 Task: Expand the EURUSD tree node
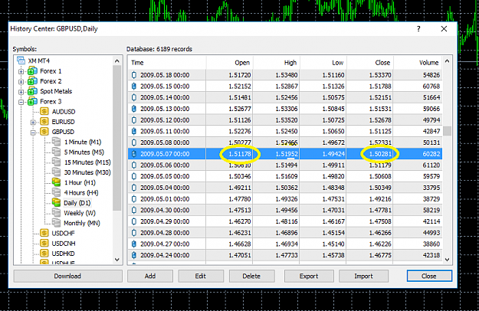pos(33,122)
